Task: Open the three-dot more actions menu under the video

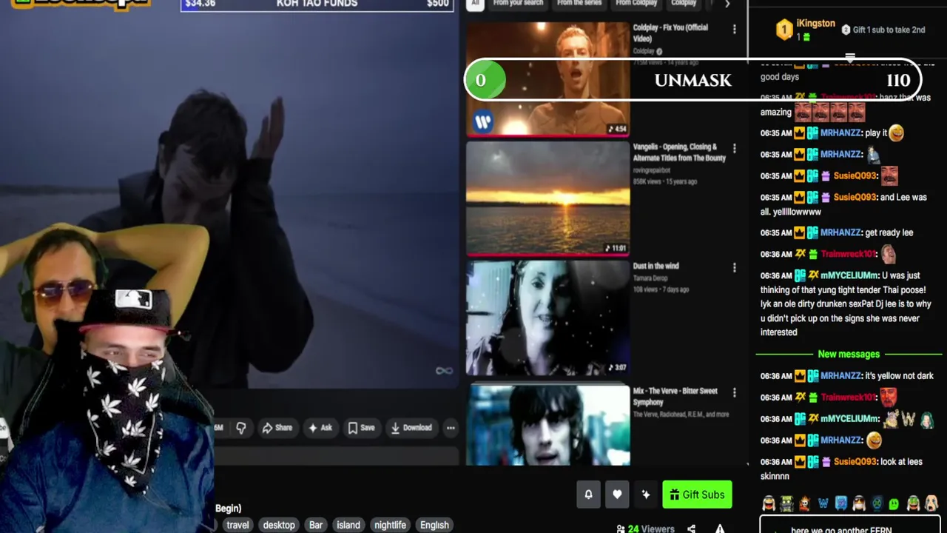Action: [451, 428]
